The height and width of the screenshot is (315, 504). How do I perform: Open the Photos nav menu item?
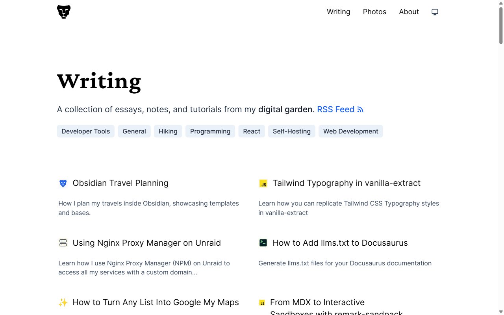374,12
